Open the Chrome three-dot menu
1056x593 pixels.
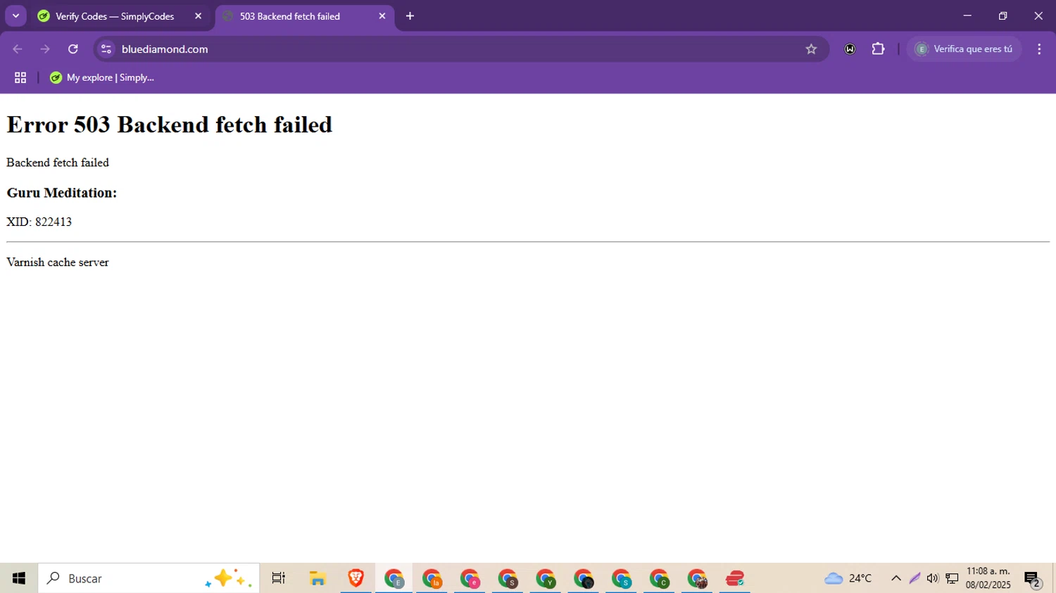(x=1039, y=49)
